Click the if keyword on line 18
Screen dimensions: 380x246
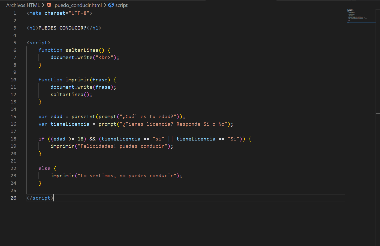click(42, 139)
